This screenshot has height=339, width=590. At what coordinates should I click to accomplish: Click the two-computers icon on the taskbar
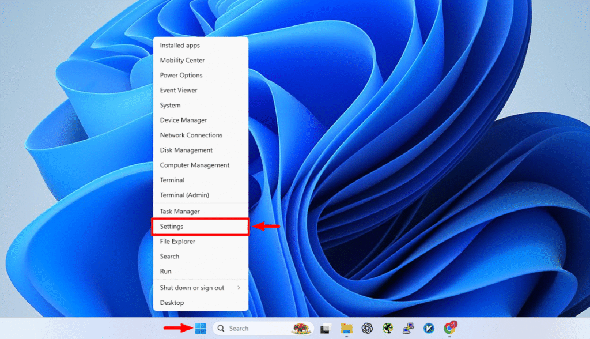408,328
